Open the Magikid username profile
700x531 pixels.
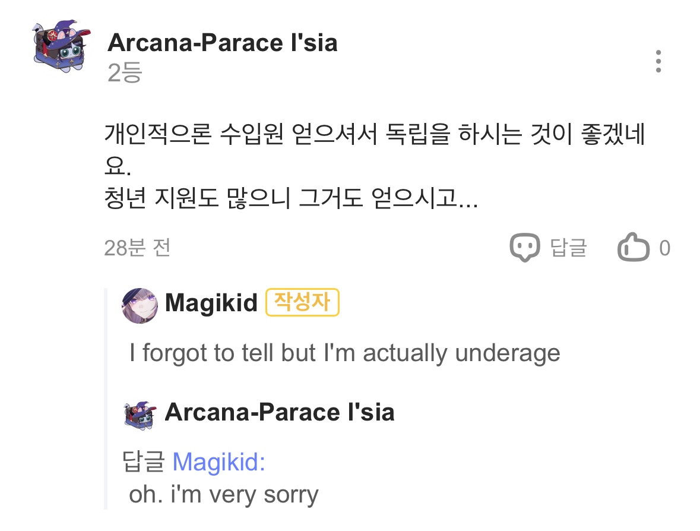click(x=211, y=303)
